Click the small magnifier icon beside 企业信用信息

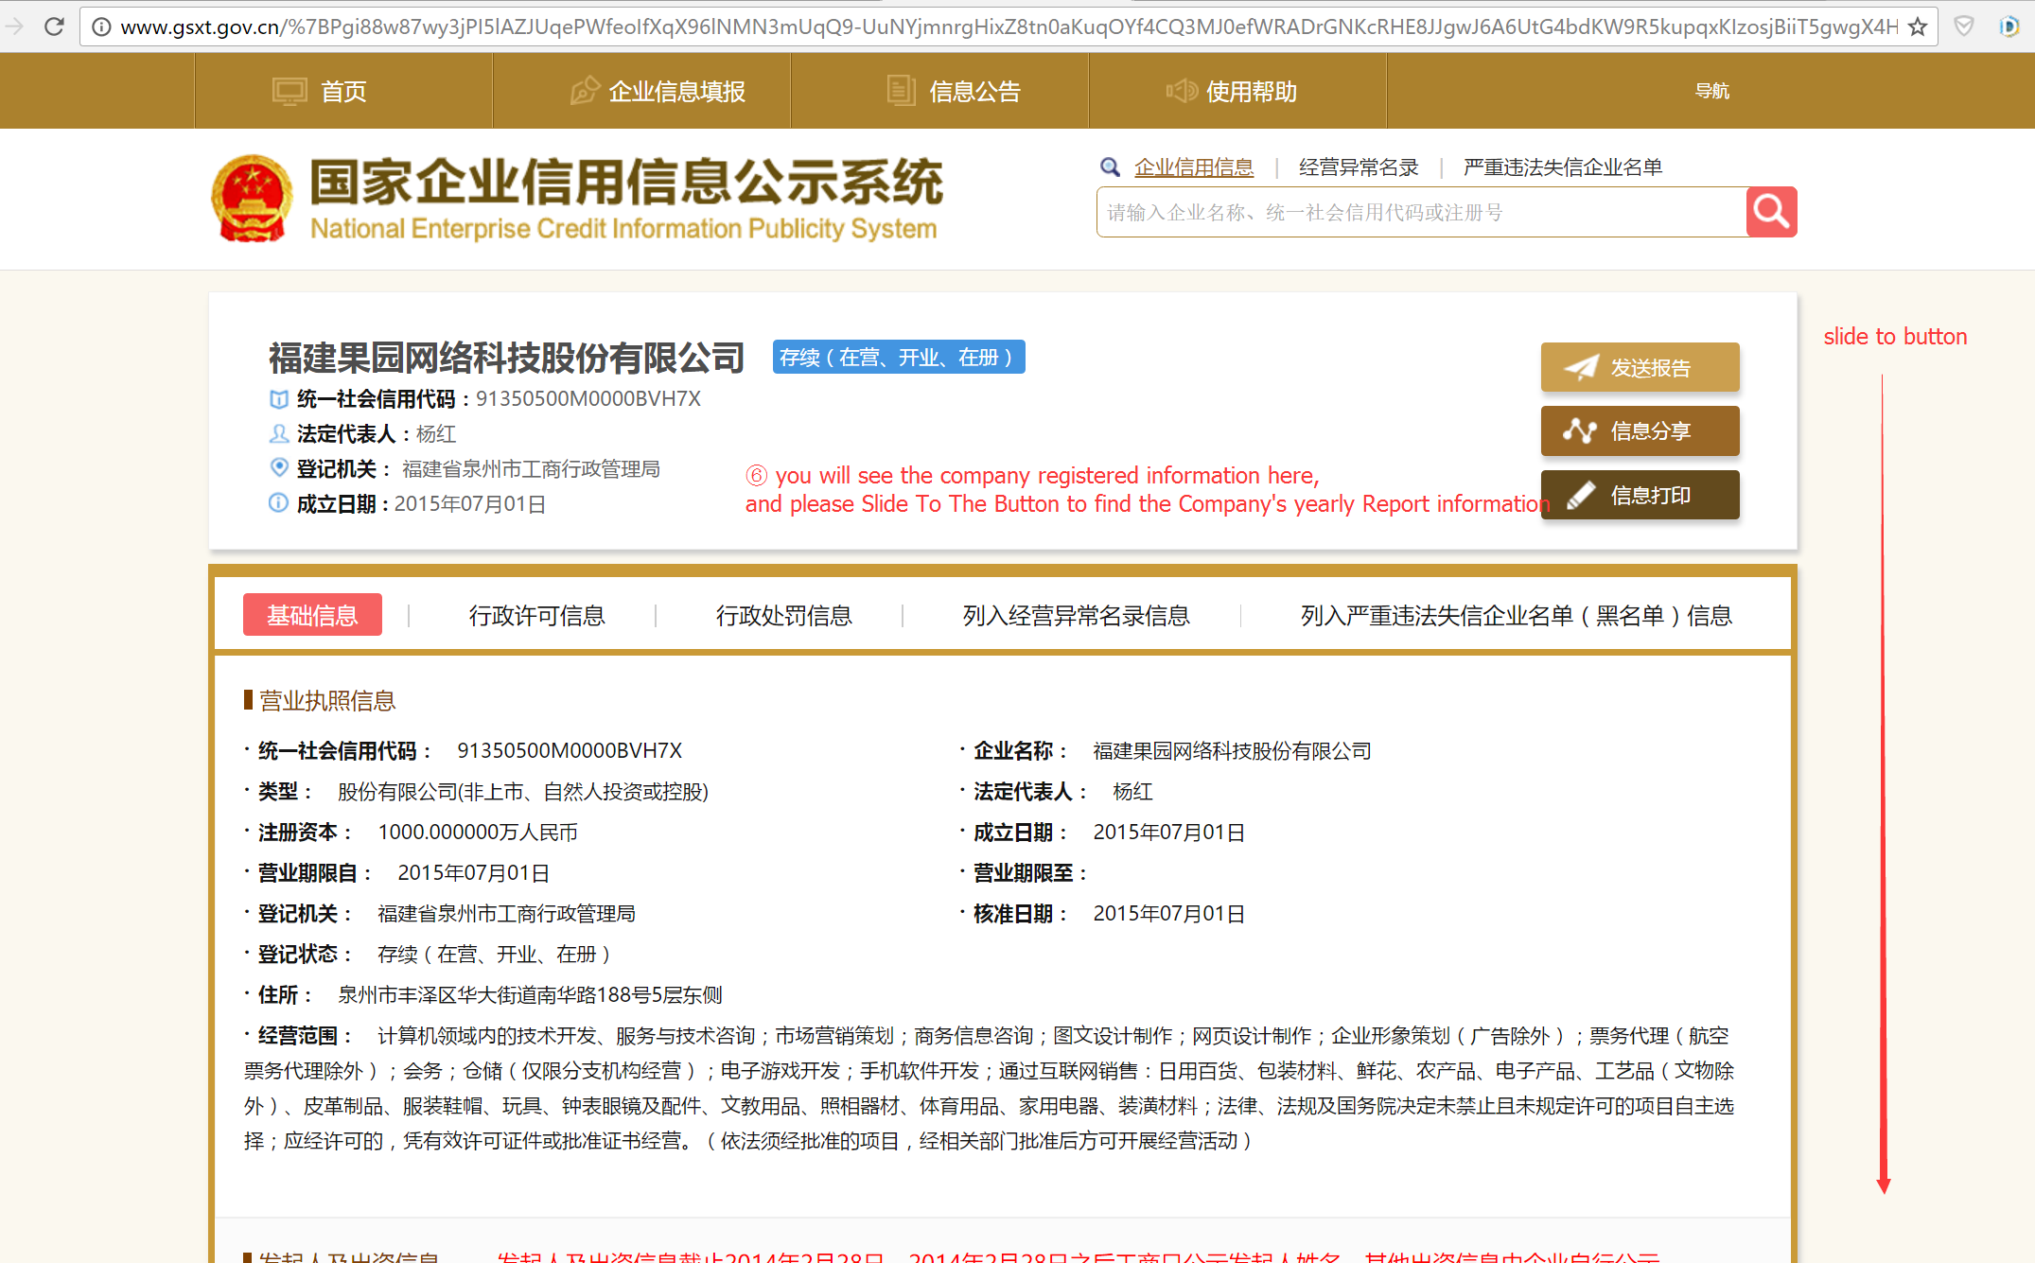[x=1110, y=167]
